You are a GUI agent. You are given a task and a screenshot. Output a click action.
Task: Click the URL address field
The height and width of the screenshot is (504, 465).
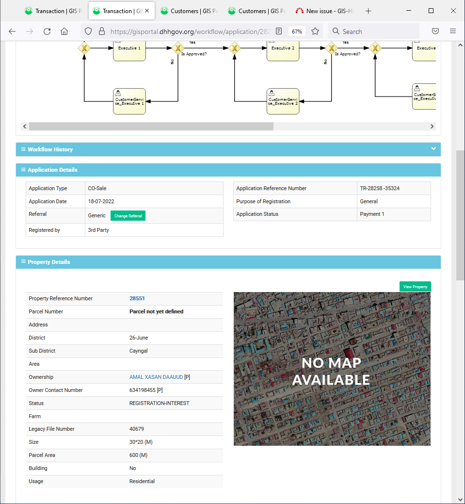tap(190, 32)
